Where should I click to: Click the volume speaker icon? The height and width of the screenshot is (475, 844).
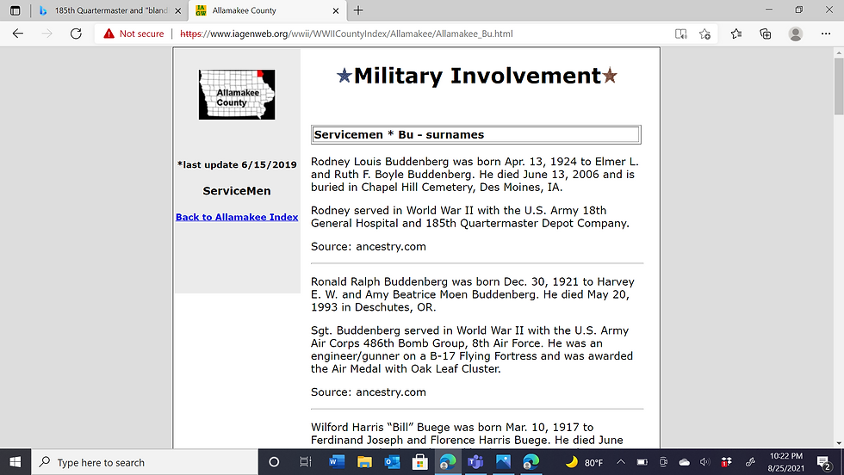click(704, 462)
